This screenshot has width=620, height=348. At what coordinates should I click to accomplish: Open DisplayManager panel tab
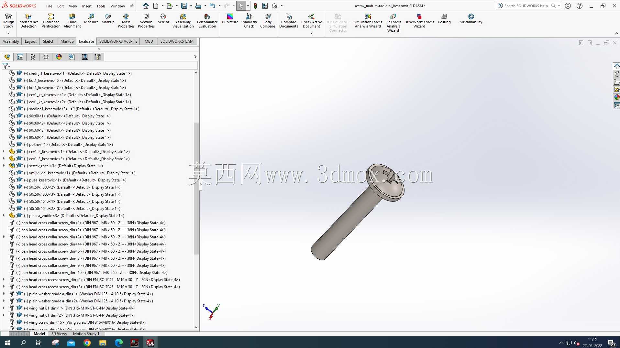pyautogui.click(x=59, y=57)
